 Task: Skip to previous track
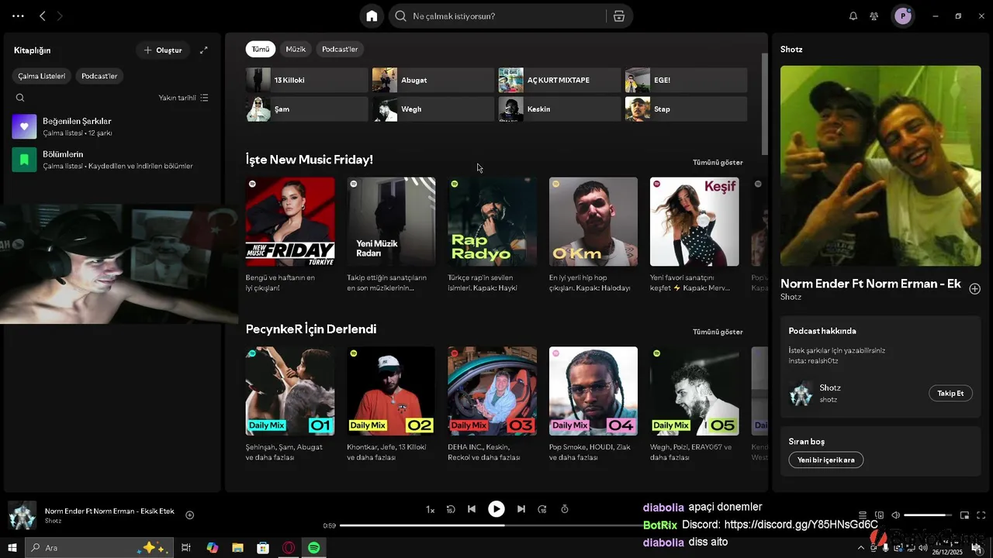pyautogui.click(x=472, y=509)
